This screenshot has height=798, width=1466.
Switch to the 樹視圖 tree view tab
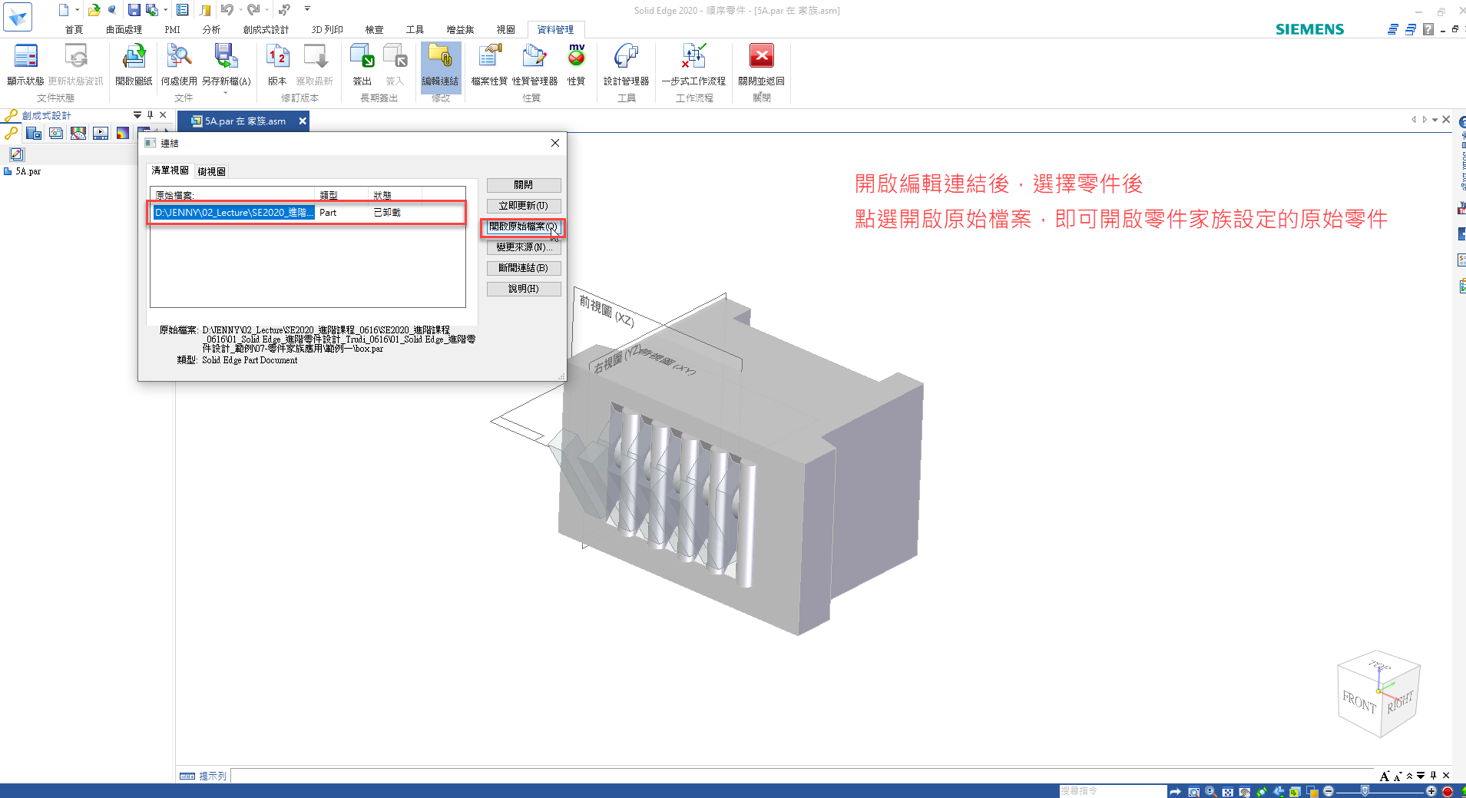(x=211, y=171)
